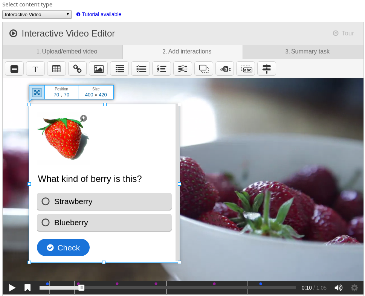
Task: Choose the Strawberry answer option
Action: (x=104, y=201)
